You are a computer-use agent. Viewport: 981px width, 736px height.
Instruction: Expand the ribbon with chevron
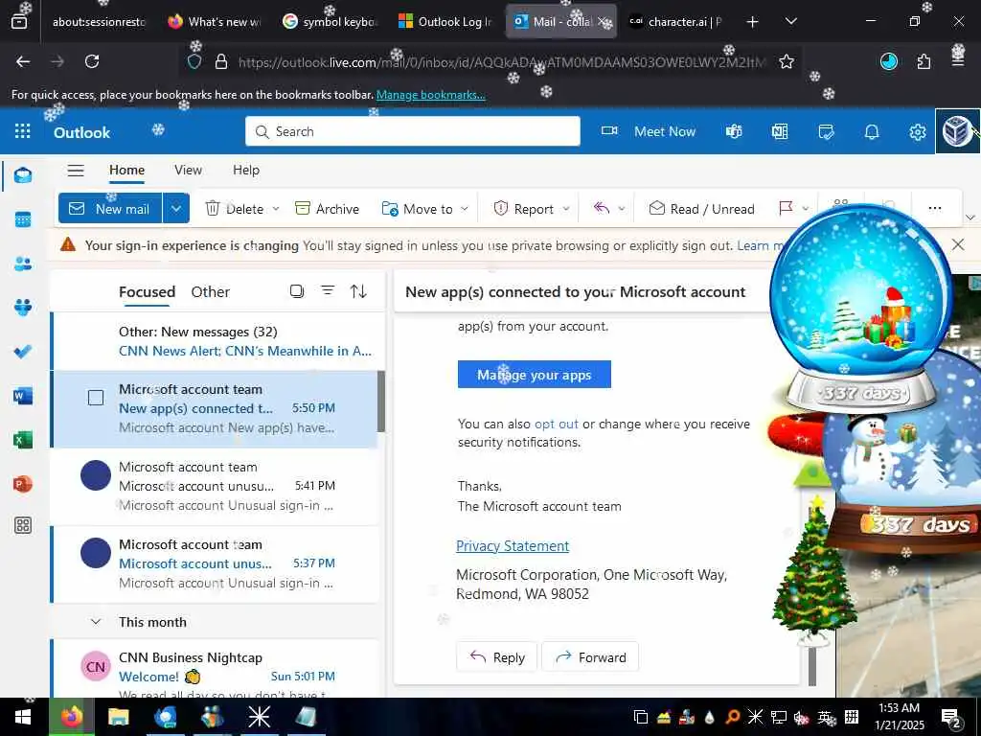[970, 218]
